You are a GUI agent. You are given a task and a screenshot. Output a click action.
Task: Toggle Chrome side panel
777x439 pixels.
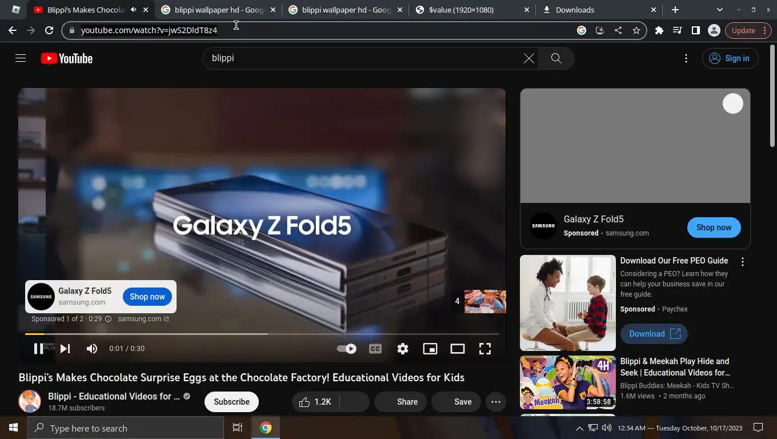click(x=696, y=30)
